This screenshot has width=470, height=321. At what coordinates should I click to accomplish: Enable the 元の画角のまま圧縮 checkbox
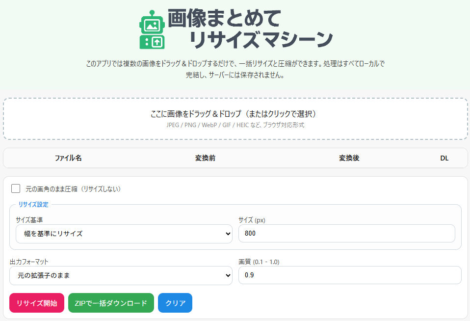16,188
